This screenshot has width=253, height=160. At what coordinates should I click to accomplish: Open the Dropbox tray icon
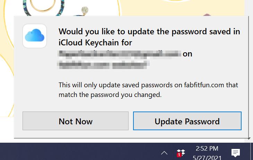coord(181,153)
